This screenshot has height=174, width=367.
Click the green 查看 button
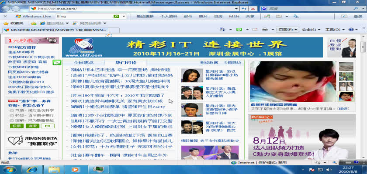pyautogui.click(x=32, y=126)
